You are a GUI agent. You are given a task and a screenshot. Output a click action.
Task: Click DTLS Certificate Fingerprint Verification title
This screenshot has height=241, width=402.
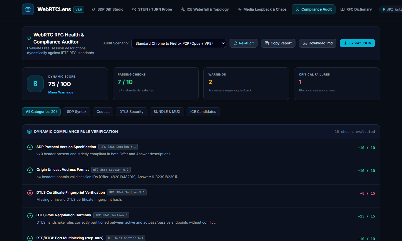[x=71, y=193]
